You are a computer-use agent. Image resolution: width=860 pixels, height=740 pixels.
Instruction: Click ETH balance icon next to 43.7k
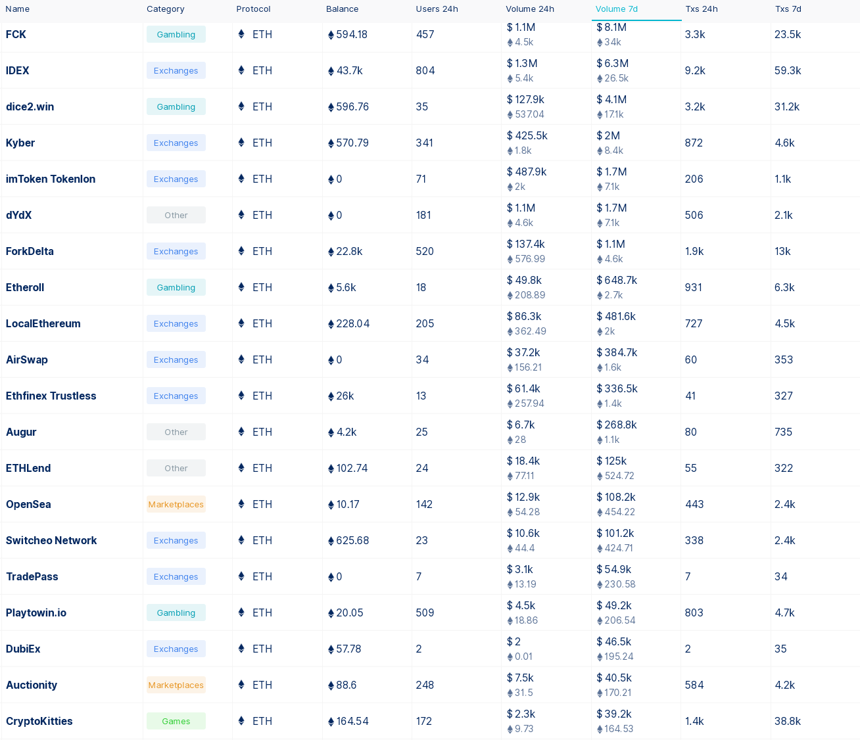point(331,71)
